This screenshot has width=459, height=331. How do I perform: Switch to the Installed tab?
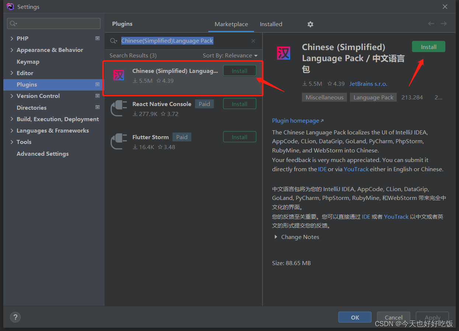[271, 24]
